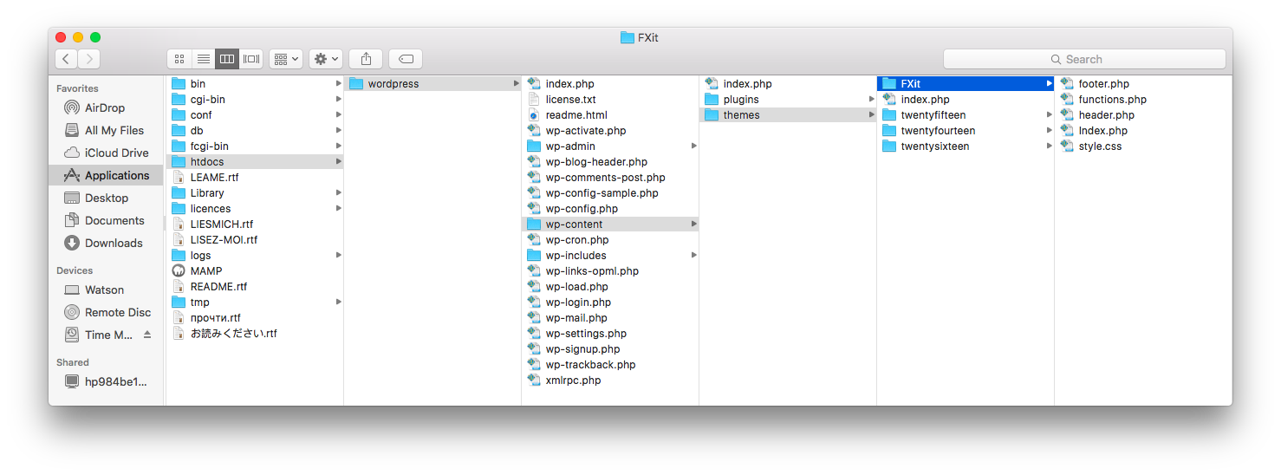Select the FXit theme folder
Image resolution: width=1281 pixels, height=475 pixels.
(966, 84)
